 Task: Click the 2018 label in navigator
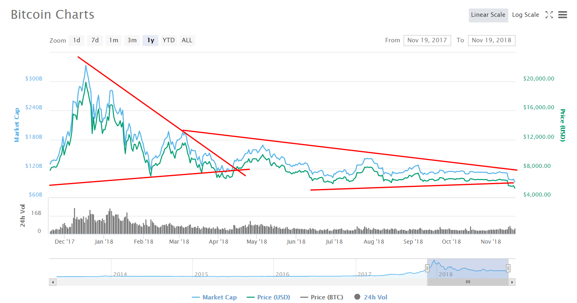tap(446, 274)
